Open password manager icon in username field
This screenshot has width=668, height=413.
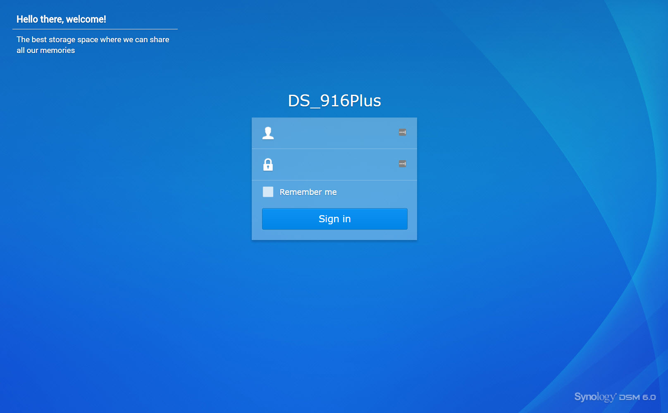(402, 132)
